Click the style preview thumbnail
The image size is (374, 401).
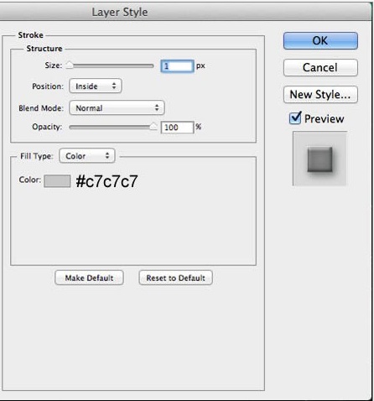(319, 159)
